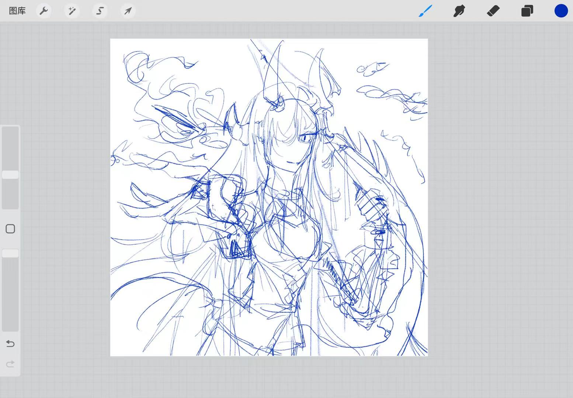
Task: Click the character's eye on the canvas
Action: click(306, 139)
